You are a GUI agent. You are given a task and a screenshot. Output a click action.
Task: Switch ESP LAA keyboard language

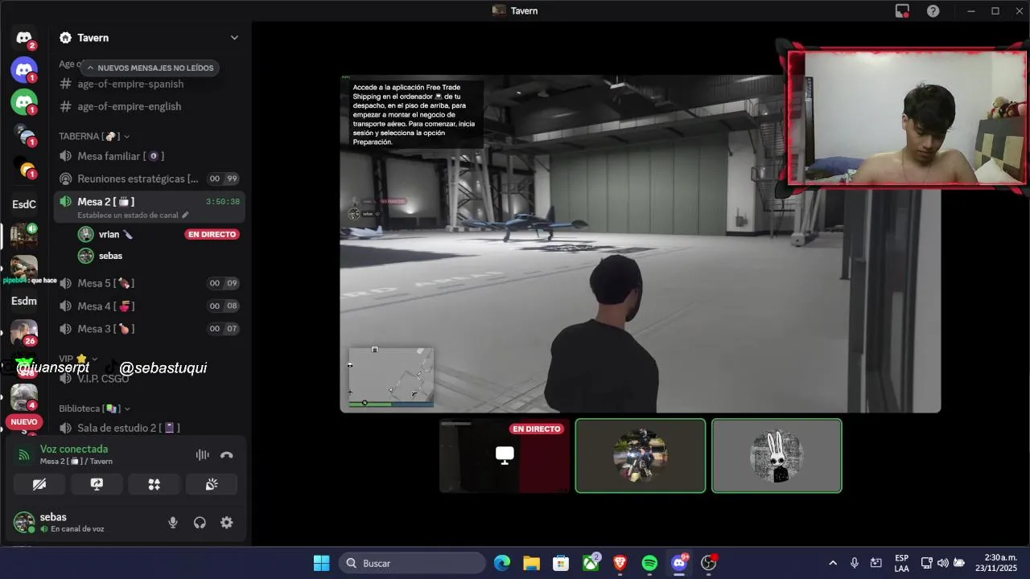[901, 563]
